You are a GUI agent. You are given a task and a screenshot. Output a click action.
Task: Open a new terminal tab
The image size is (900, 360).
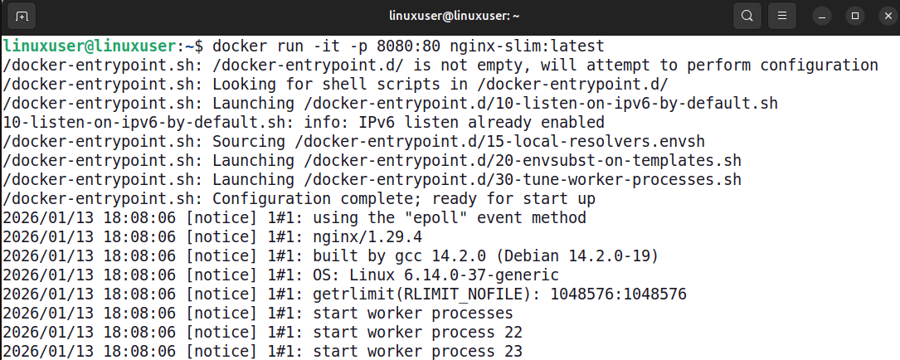pyautogui.click(x=21, y=16)
